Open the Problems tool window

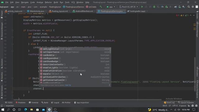[21, 103]
